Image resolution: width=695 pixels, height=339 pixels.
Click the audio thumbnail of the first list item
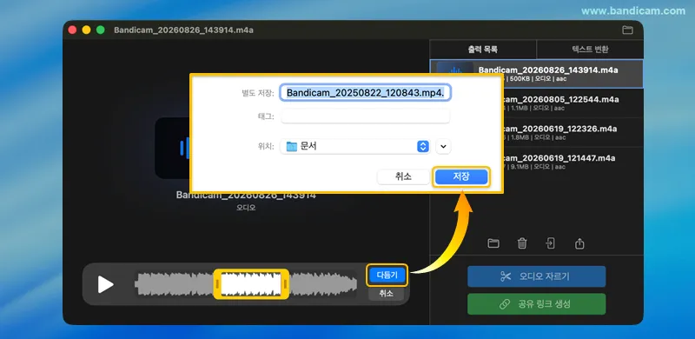[x=455, y=69]
